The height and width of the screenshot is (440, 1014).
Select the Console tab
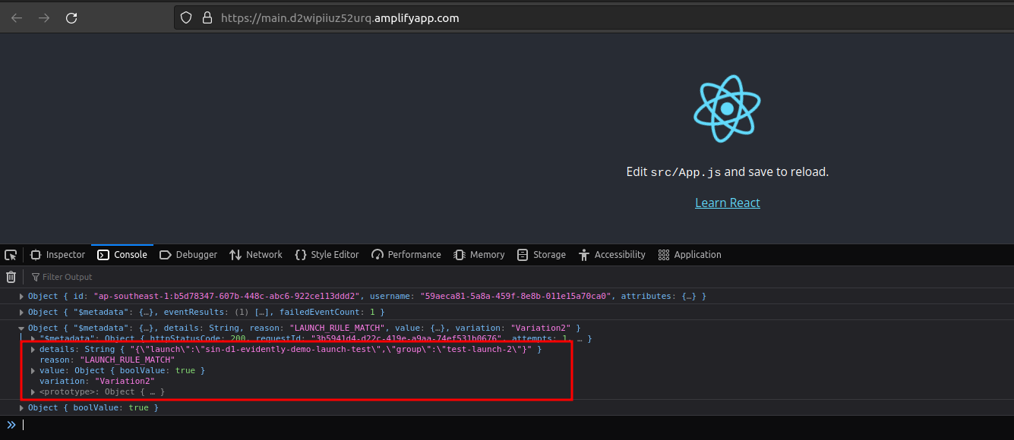coord(122,255)
